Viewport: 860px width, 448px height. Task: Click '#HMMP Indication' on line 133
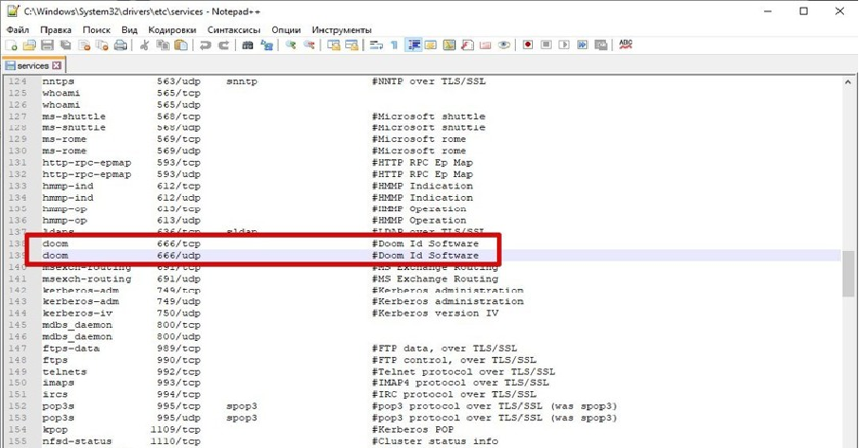pyautogui.click(x=422, y=187)
